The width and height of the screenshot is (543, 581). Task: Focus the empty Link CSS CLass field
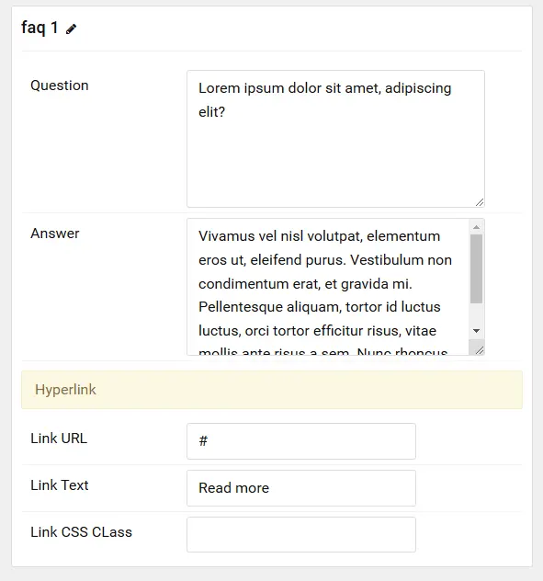pyautogui.click(x=301, y=535)
